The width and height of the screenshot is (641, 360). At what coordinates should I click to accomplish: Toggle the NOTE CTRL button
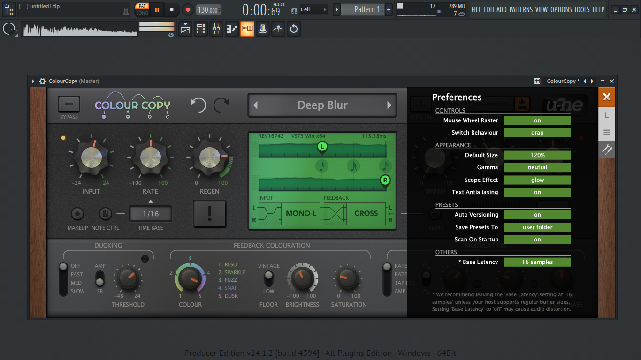pyautogui.click(x=105, y=214)
